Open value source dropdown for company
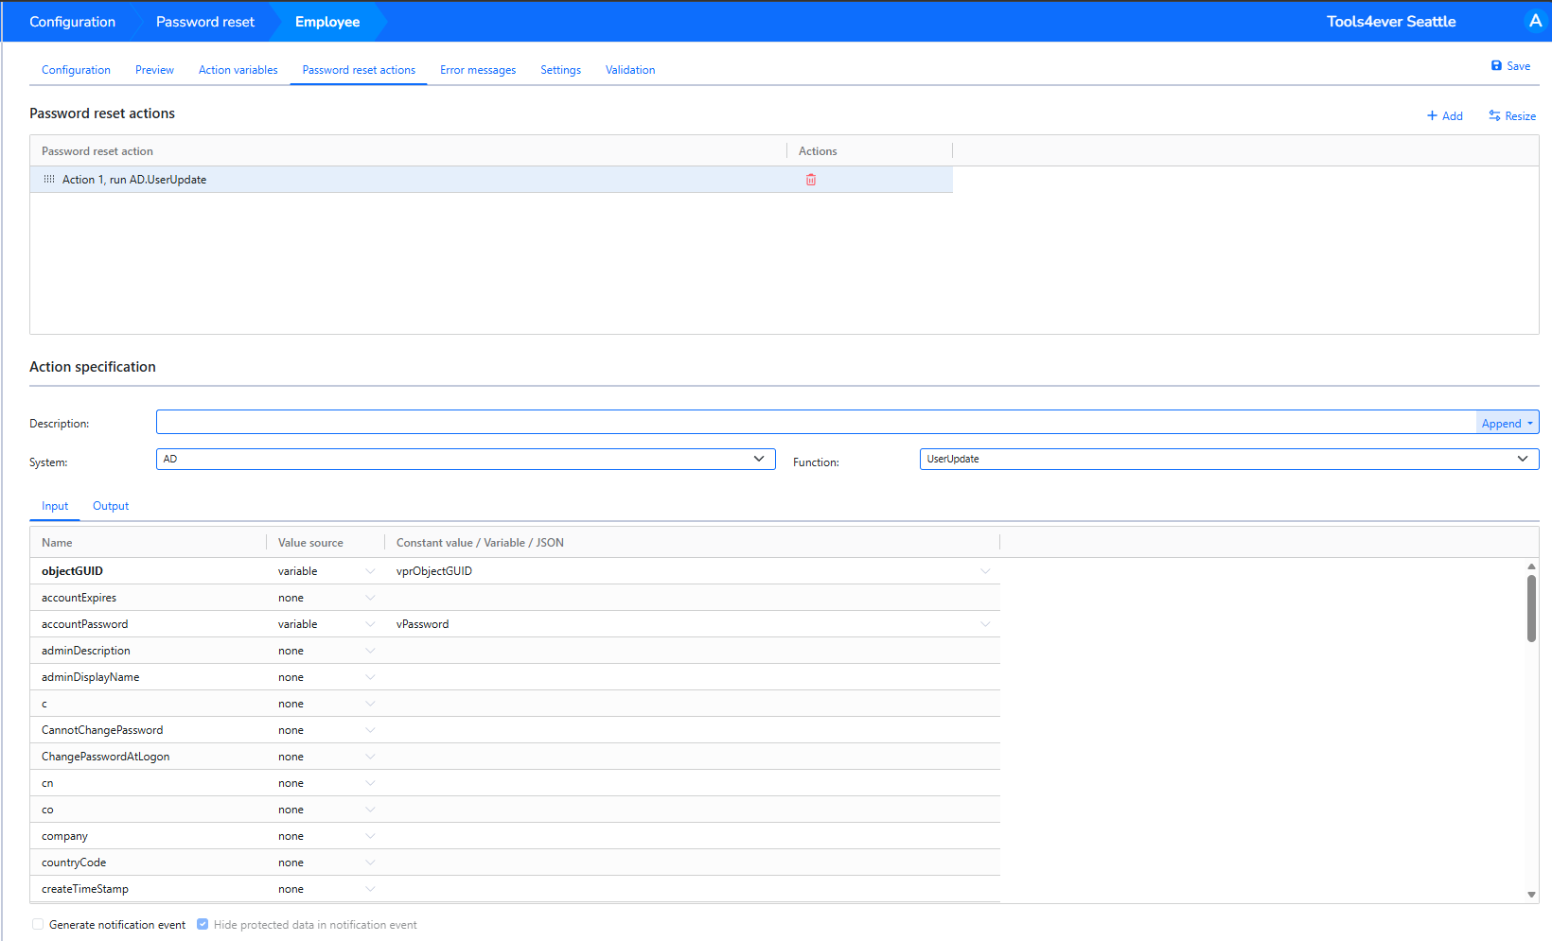The height and width of the screenshot is (941, 1552). pos(370,836)
